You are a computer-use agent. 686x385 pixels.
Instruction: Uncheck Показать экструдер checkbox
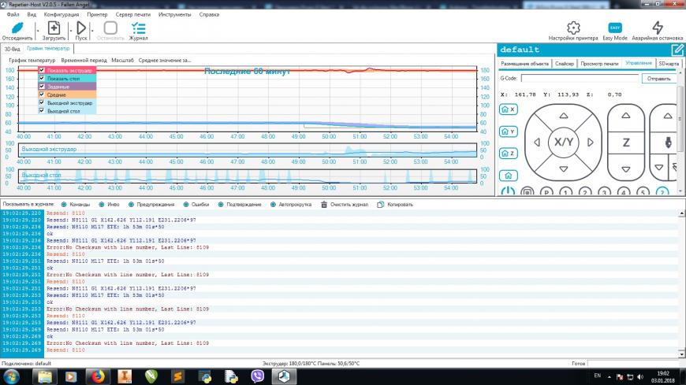[42, 70]
